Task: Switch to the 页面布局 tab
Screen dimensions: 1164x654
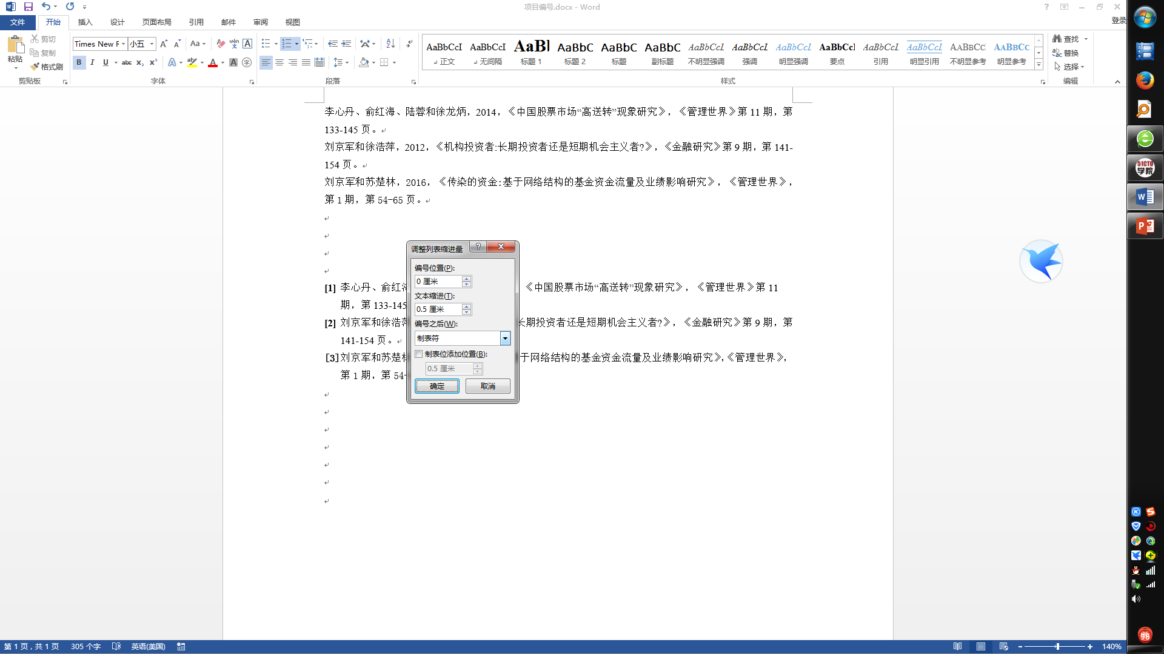Action: pos(156,22)
